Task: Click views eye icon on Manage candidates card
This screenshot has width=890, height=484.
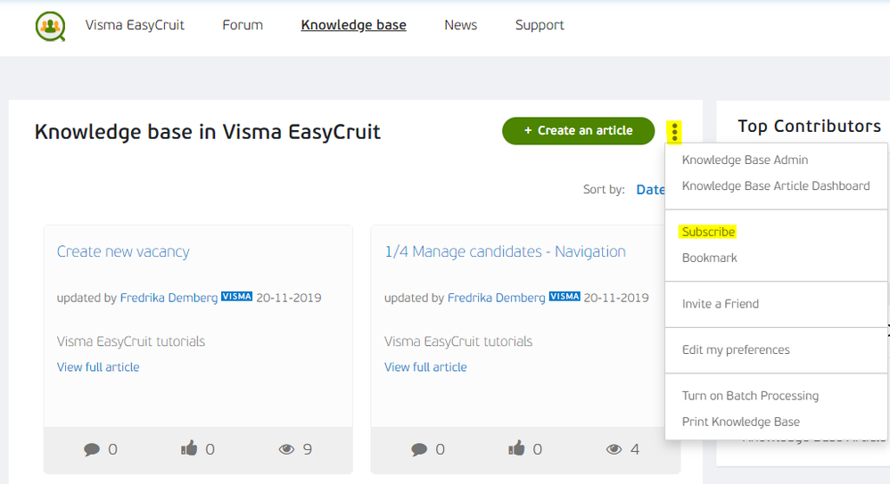Action: click(x=614, y=450)
